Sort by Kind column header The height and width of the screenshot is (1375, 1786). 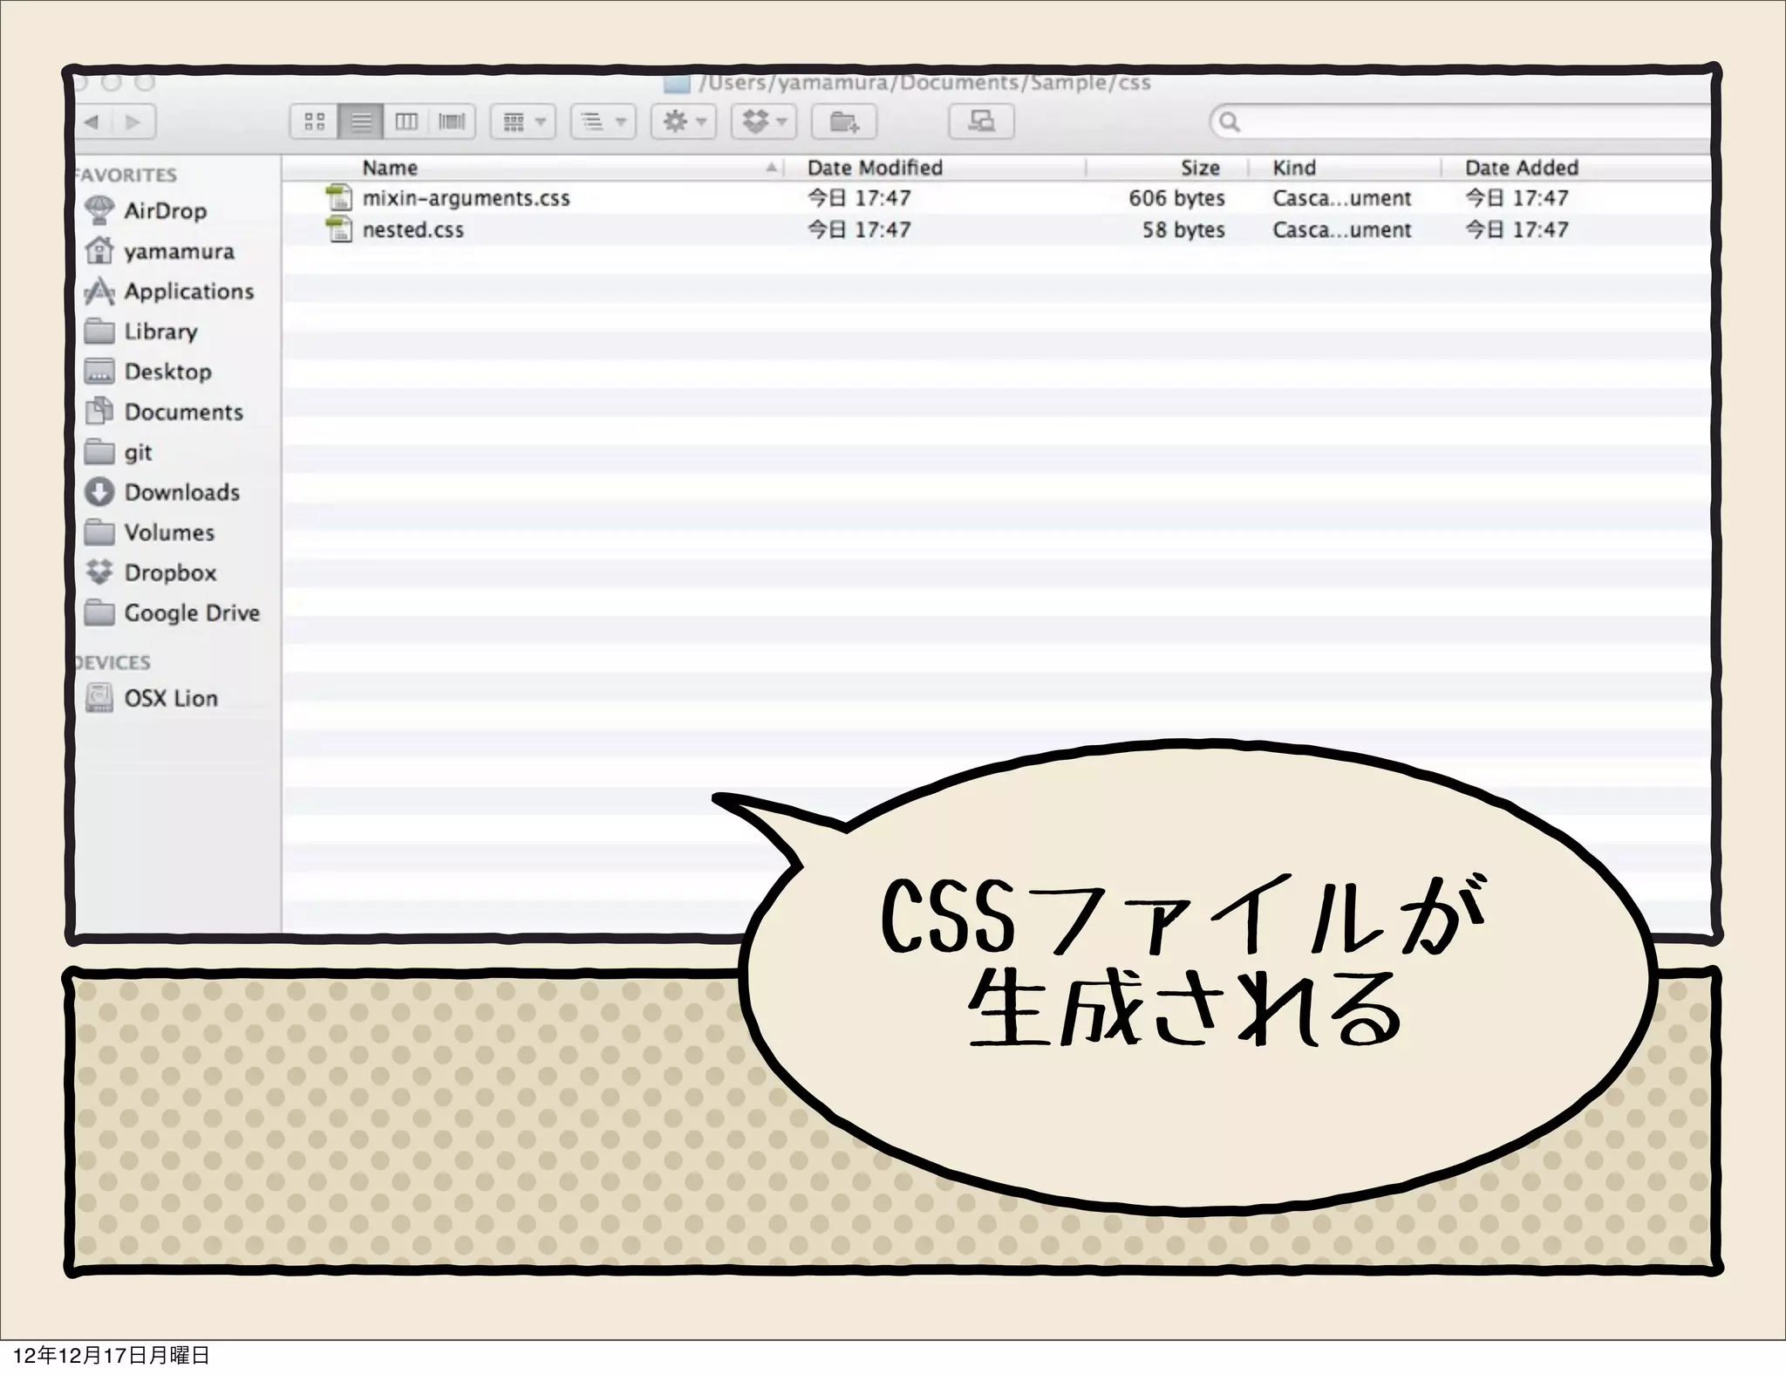(1294, 168)
